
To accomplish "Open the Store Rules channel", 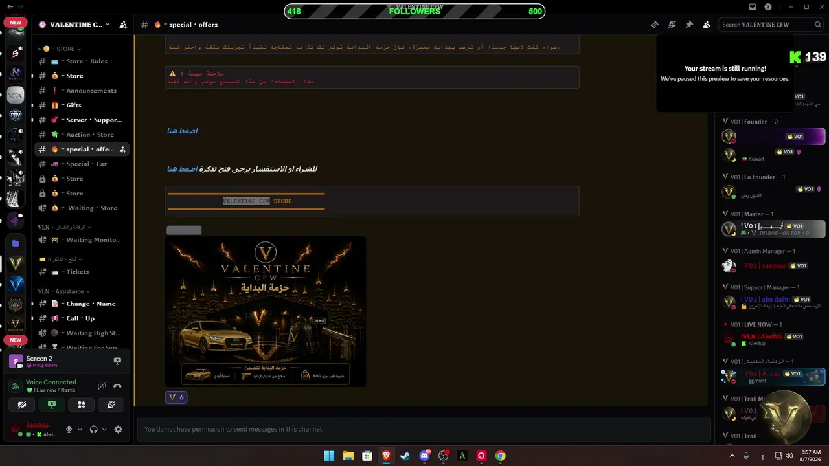I will click(82, 61).
